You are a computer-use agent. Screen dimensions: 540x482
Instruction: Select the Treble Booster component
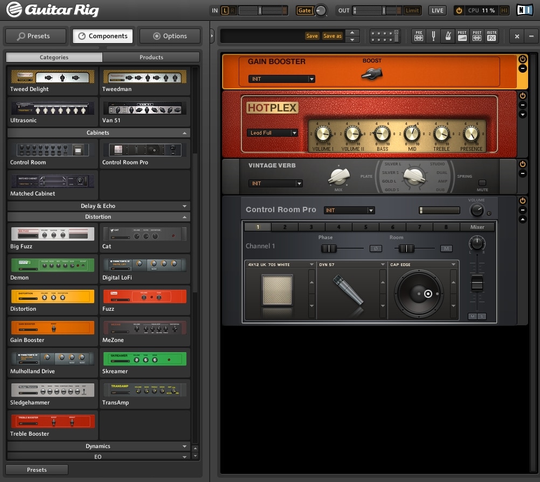tap(53, 426)
